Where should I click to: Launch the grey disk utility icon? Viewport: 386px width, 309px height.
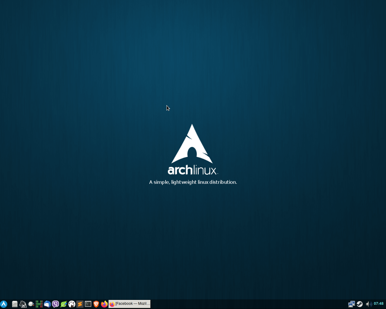31,304
